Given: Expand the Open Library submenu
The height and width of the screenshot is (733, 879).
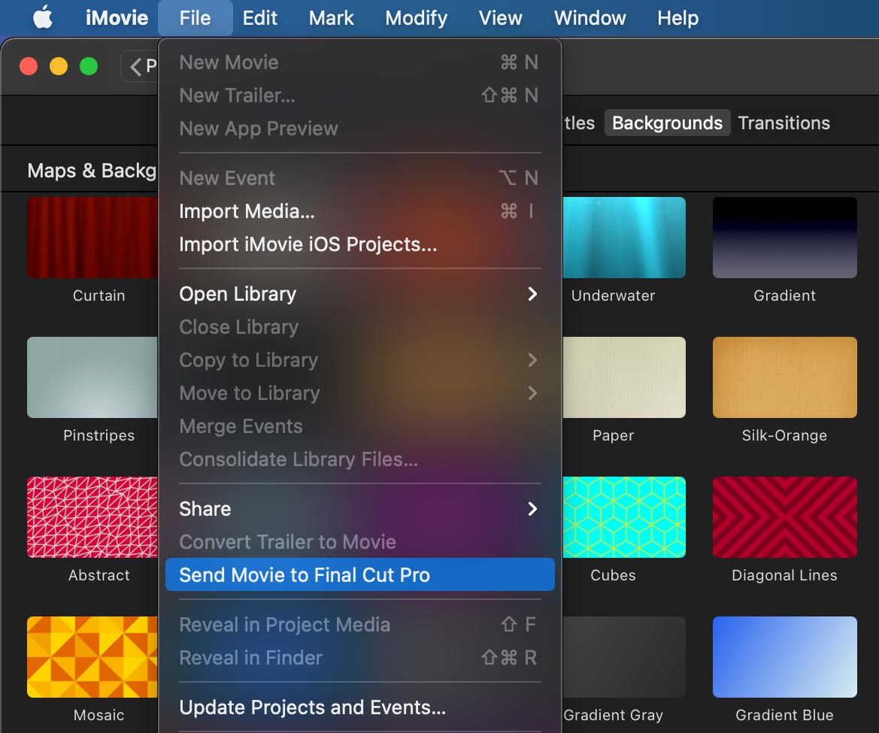Looking at the screenshot, I should (x=360, y=294).
